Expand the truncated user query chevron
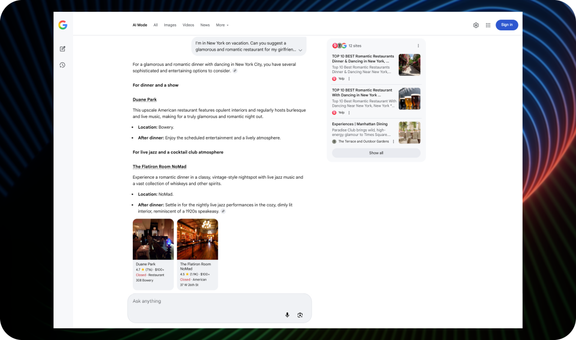Viewport: 576px width, 340px height. click(x=300, y=50)
